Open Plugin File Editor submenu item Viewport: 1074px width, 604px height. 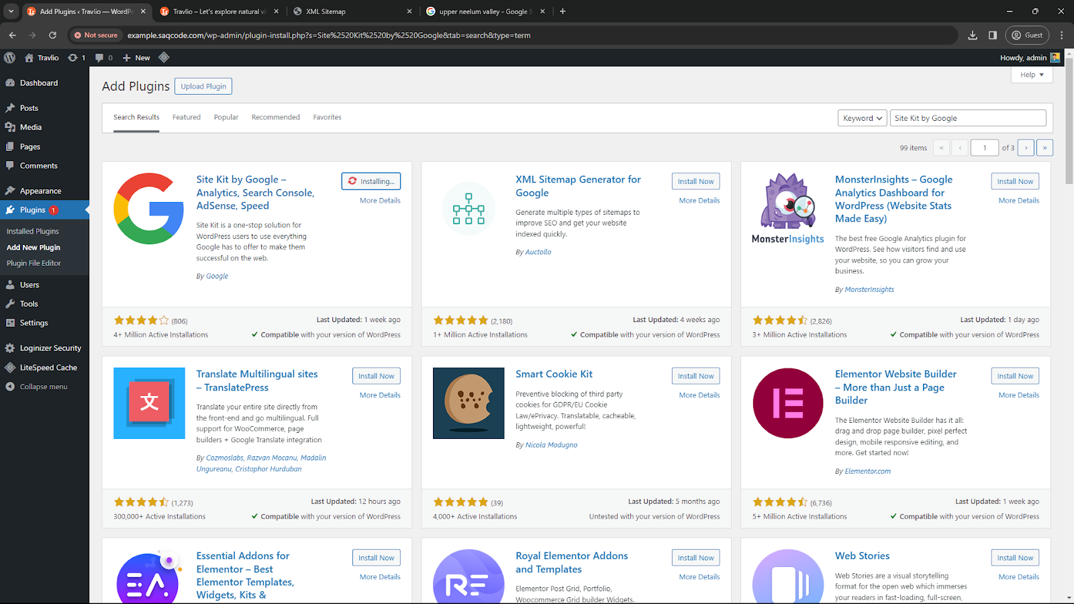click(34, 263)
